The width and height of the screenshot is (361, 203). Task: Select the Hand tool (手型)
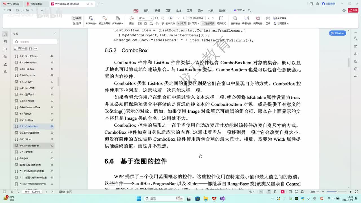click(x=77, y=18)
